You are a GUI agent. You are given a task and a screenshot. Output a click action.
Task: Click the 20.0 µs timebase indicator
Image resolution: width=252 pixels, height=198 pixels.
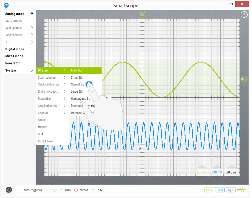232,172
